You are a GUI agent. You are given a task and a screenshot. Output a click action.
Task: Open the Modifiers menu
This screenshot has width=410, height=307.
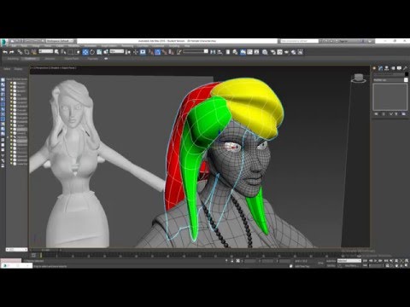pyautogui.click(x=73, y=45)
